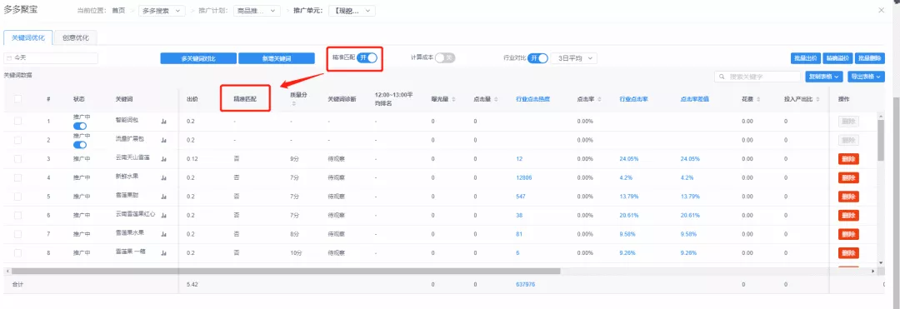
Task: Open the 推广计划 dropdown showing 商品推…
Action: [257, 10]
